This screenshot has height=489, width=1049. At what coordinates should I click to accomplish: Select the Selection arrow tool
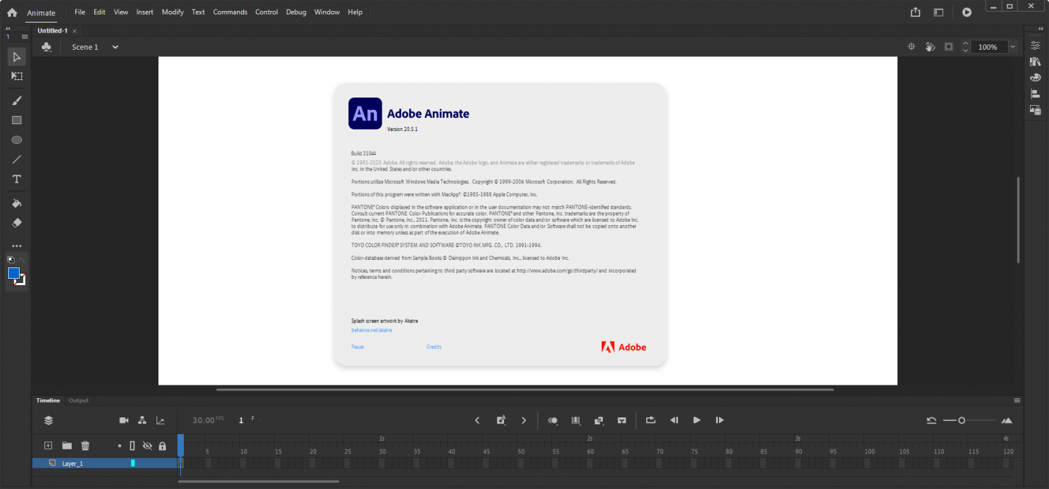pyautogui.click(x=17, y=57)
